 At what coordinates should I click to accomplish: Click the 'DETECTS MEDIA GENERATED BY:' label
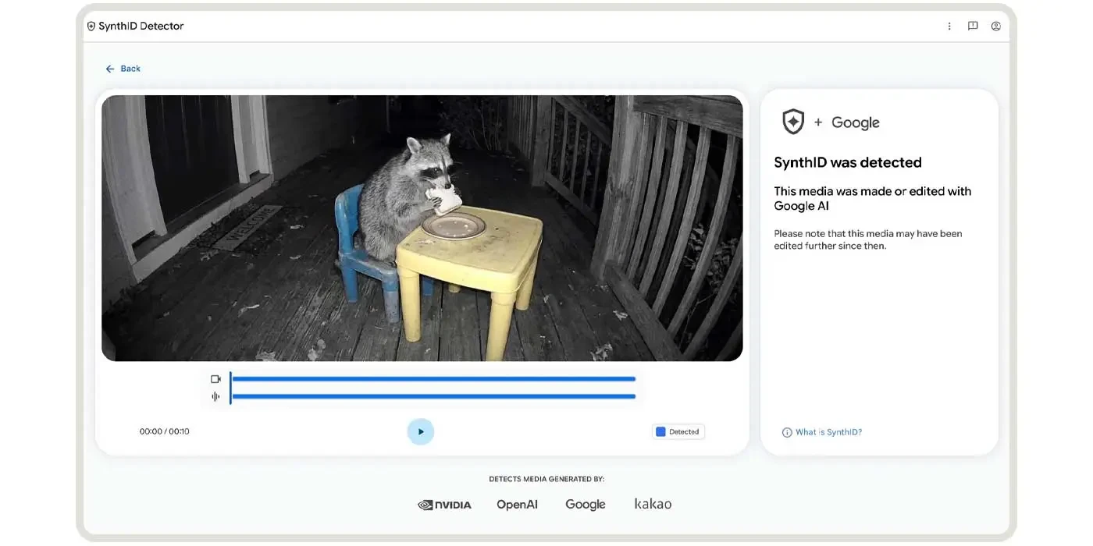coord(546,479)
